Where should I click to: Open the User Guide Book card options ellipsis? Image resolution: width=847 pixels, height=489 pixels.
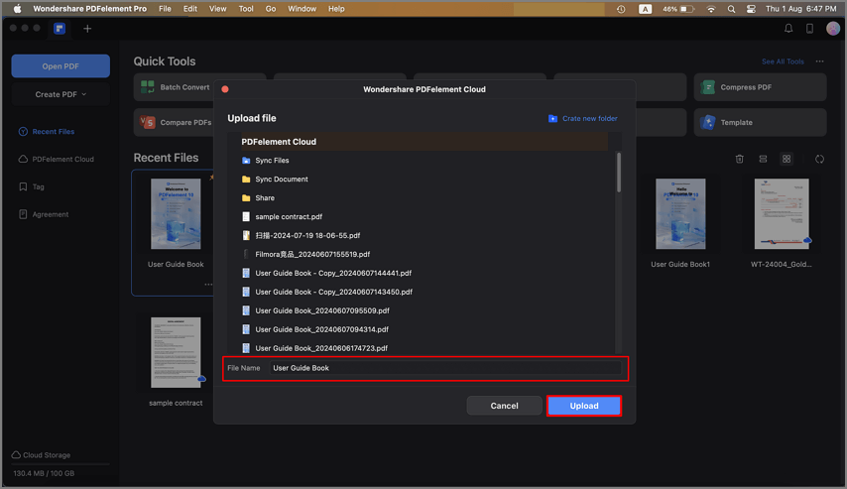tap(208, 285)
